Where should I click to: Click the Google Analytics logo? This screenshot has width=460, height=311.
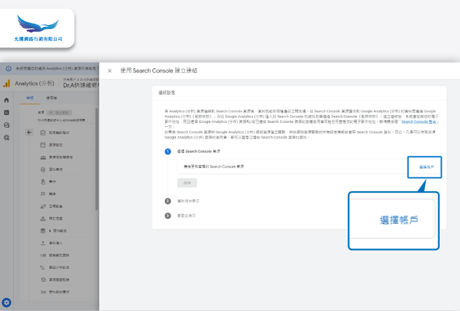[7, 84]
